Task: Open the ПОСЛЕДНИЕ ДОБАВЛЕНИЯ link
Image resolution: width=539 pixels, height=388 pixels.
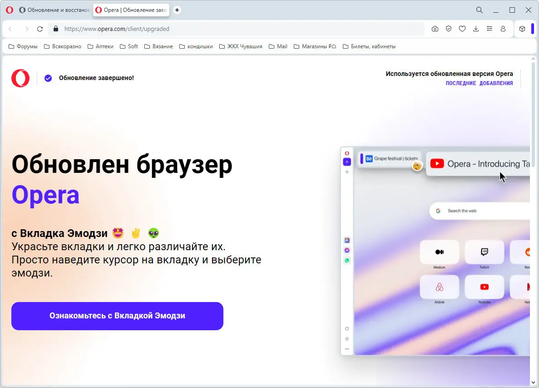Action: point(479,83)
